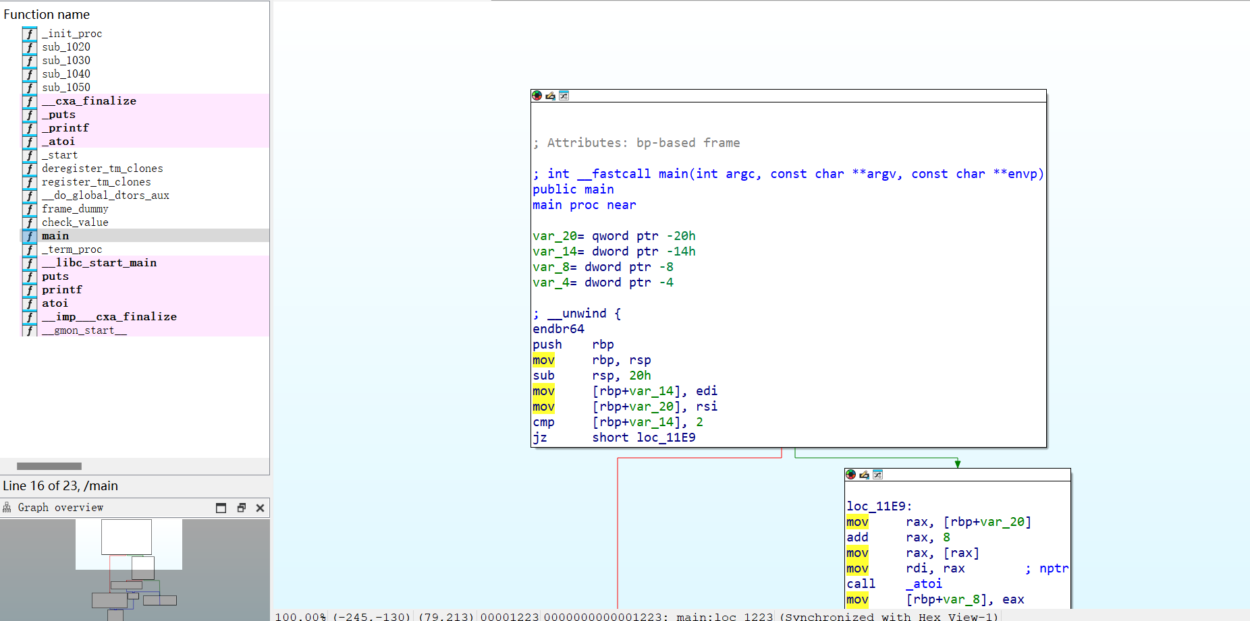Click the '00001223' offset in status bar
The image size is (1250, 621).
coord(510,616)
